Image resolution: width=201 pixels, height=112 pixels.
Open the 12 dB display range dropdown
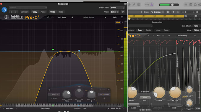[118, 22]
